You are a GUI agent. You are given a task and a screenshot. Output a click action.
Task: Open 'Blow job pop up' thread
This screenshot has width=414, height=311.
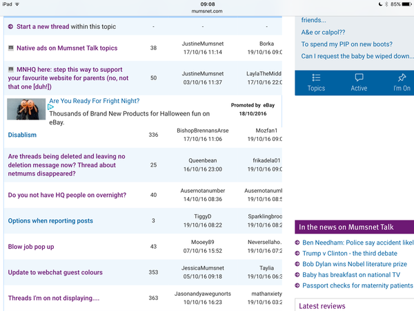tap(31, 247)
